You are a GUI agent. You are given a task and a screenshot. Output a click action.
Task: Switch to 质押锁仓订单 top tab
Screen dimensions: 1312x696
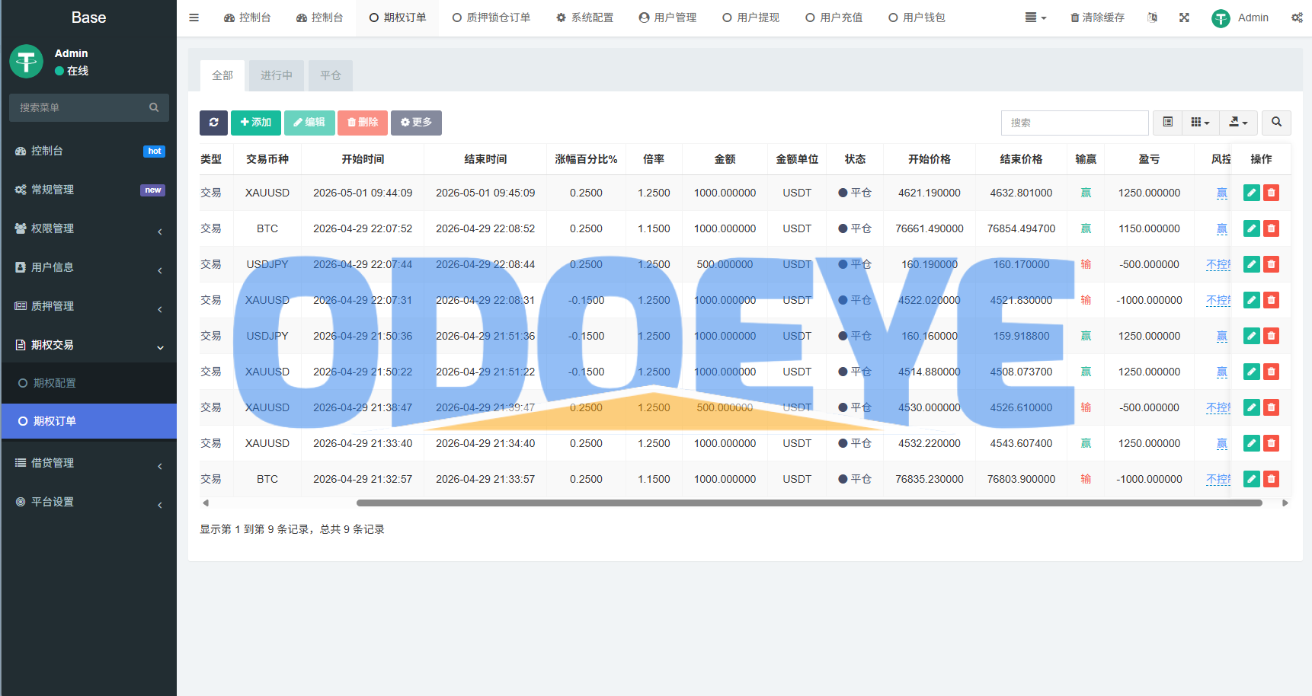pos(491,18)
